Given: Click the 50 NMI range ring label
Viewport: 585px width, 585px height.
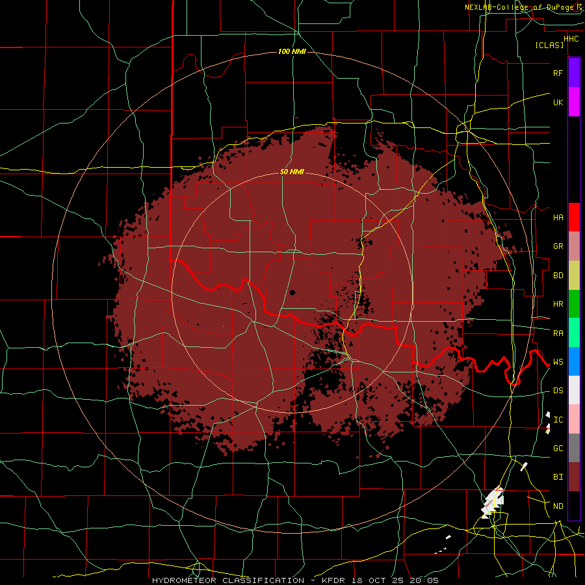Looking at the screenshot, I should (x=292, y=172).
